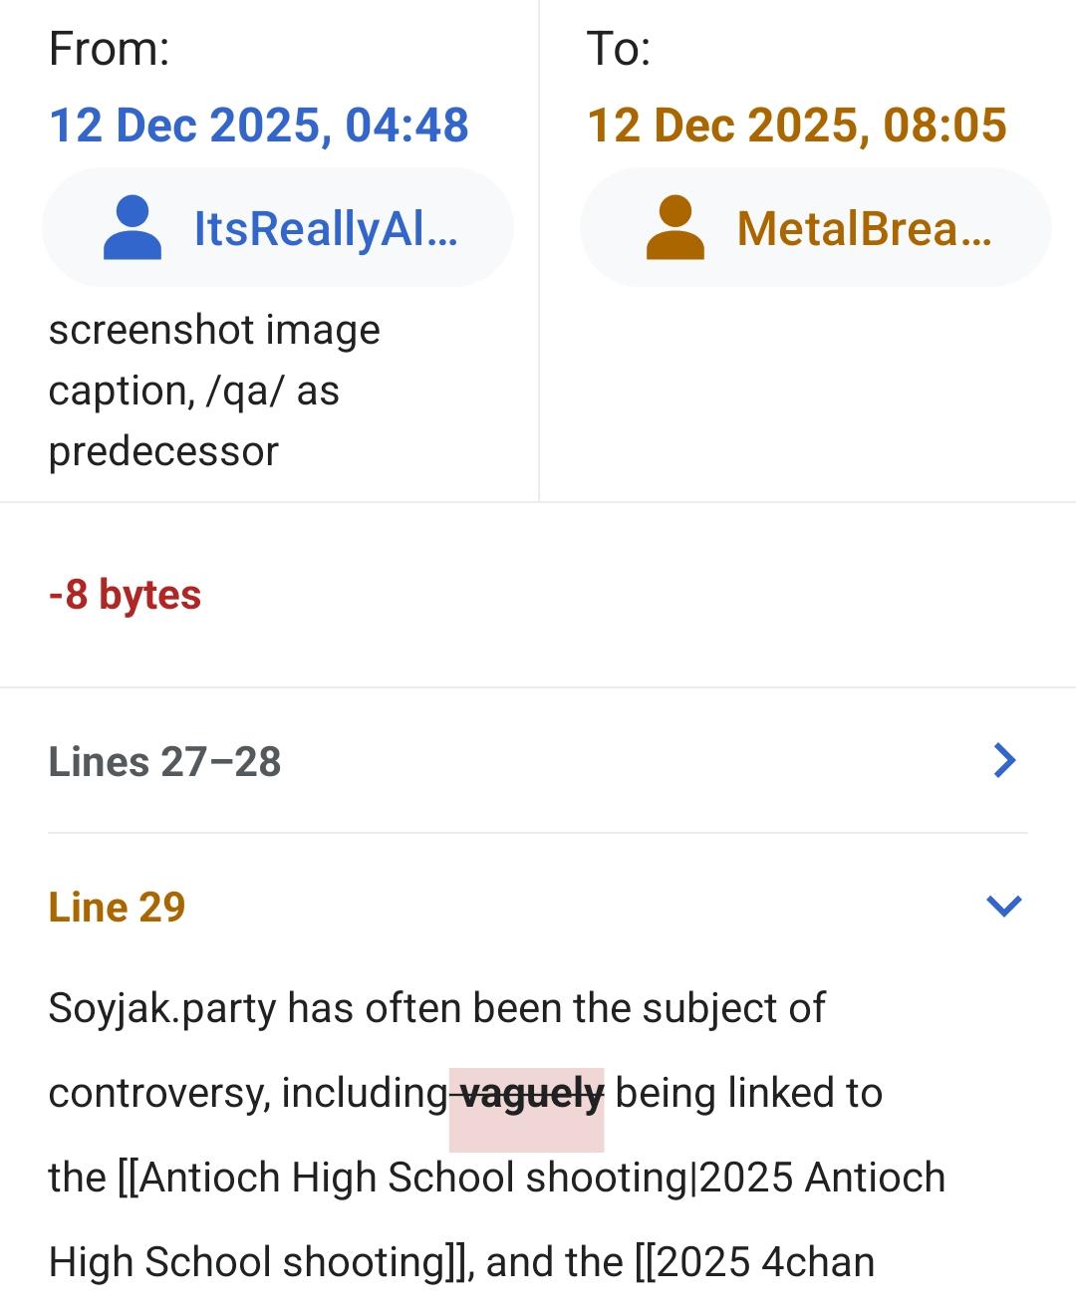Click the "being linked to" text after the deletion
Image resolution: width=1076 pixels, height=1316 pixels.
point(748,1093)
